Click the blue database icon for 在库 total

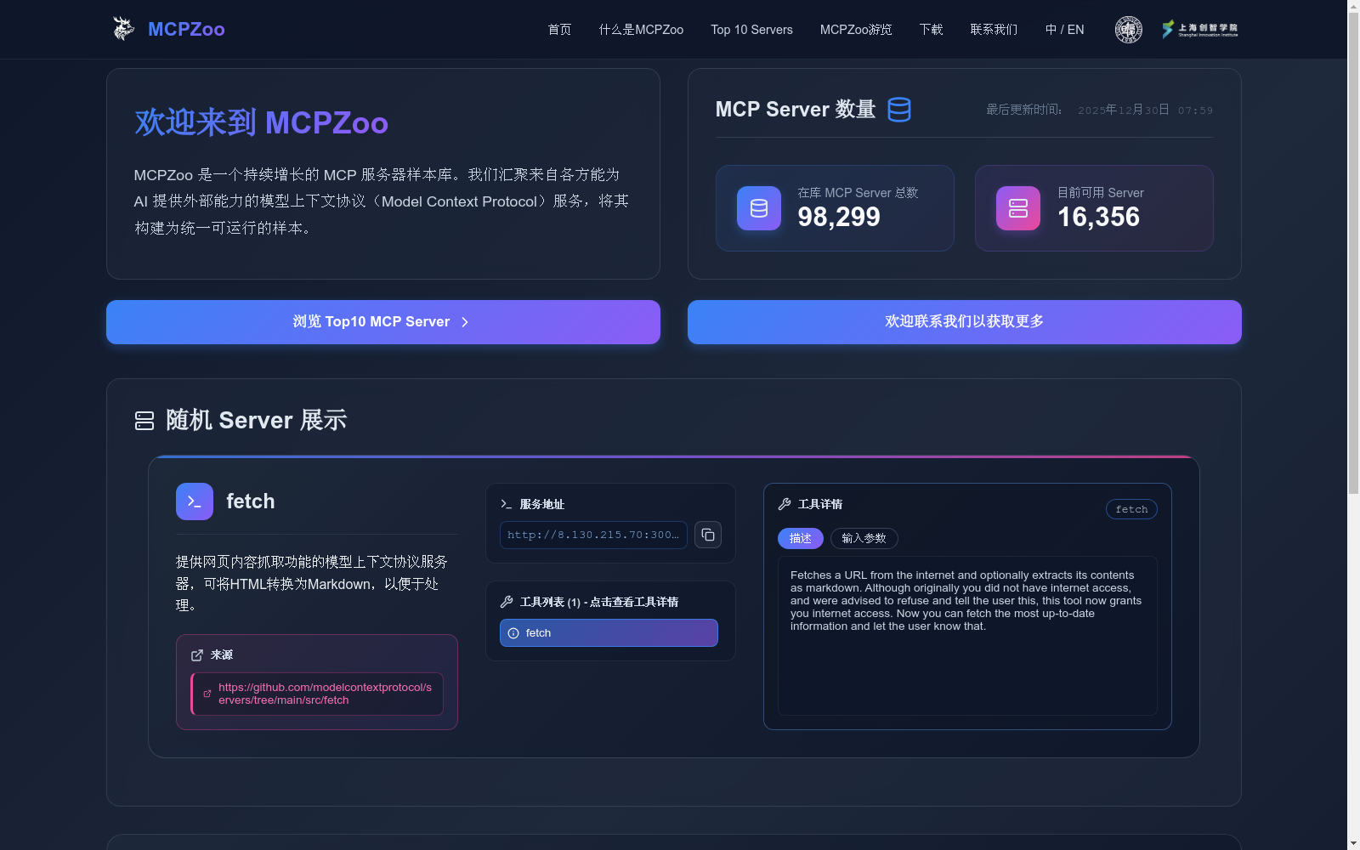tap(759, 208)
